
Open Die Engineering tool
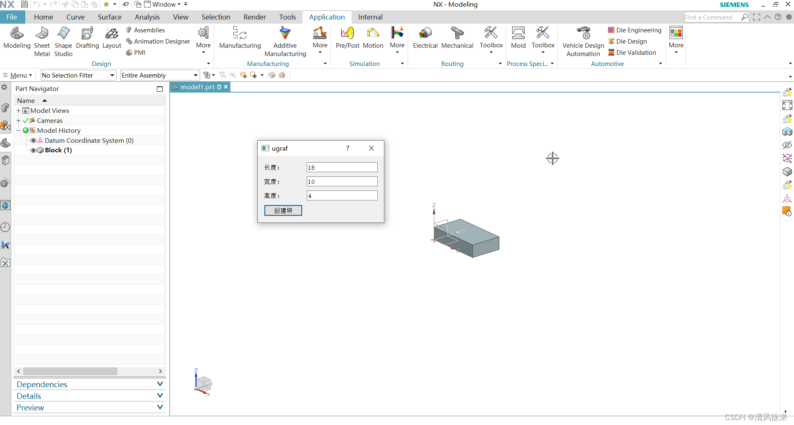pos(635,30)
